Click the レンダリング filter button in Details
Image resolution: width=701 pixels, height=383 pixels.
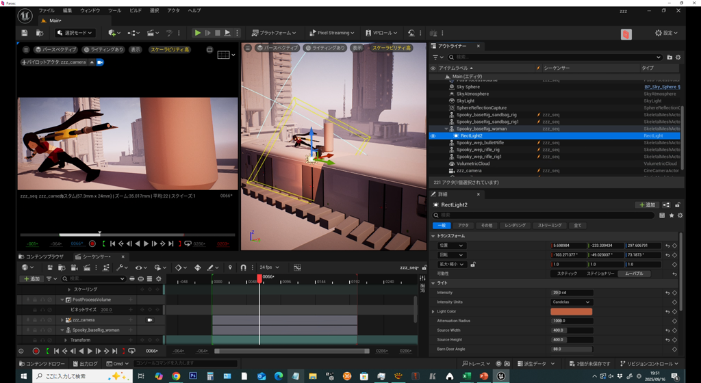point(515,225)
